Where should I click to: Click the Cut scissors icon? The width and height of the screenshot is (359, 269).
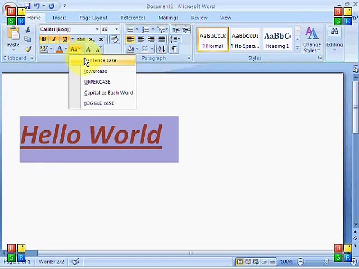click(x=28, y=29)
